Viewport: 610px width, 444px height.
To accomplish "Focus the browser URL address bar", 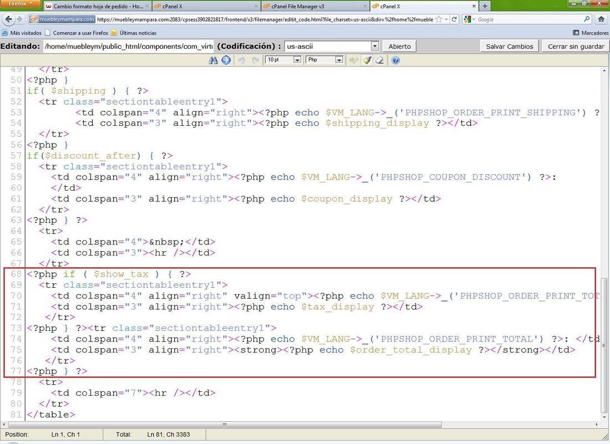I will (265, 19).
